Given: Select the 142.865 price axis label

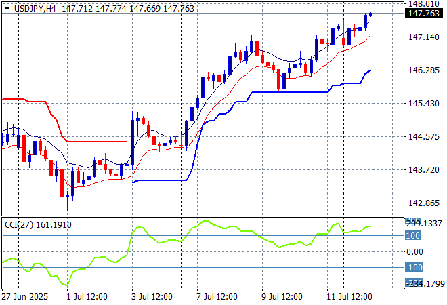Looking at the screenshot, I should click(x=425, y=203).
